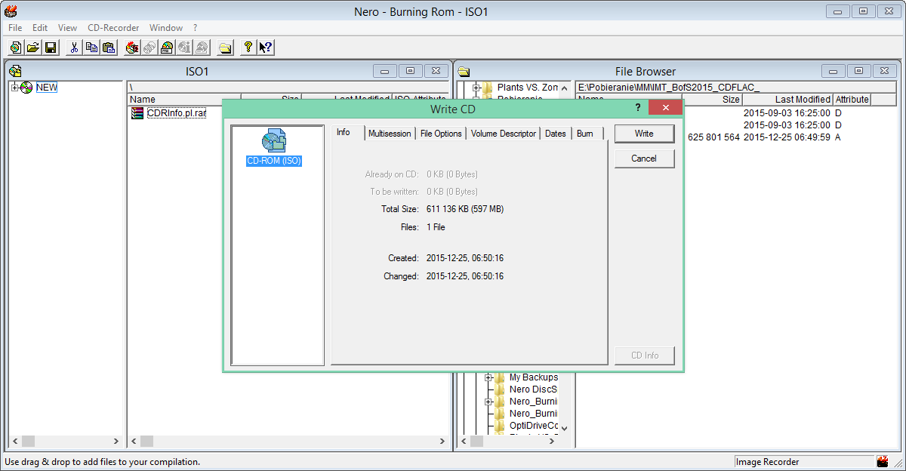Click the 2015-12-25 06:49:59 date entry
The height and width of the screenshot is (471, 906).
[x=787, y=137]
